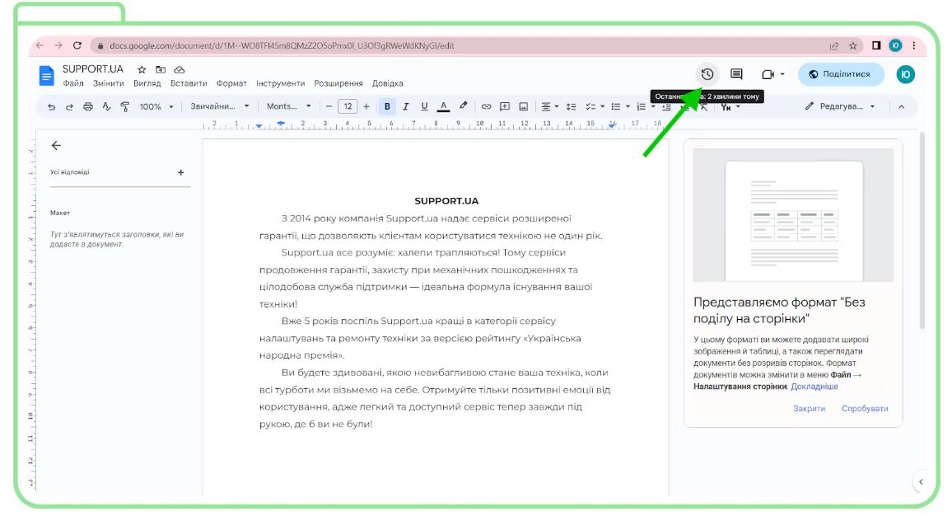Open the Файл menu
This screenshot has height=516, width=952.
coord(73,84)
